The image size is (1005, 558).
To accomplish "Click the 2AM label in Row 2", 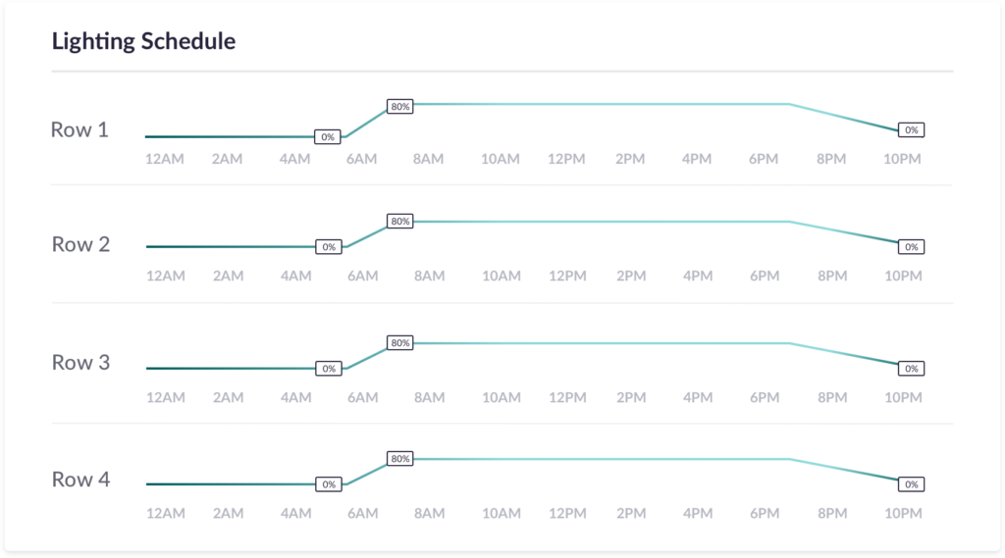I will (228, 276).
